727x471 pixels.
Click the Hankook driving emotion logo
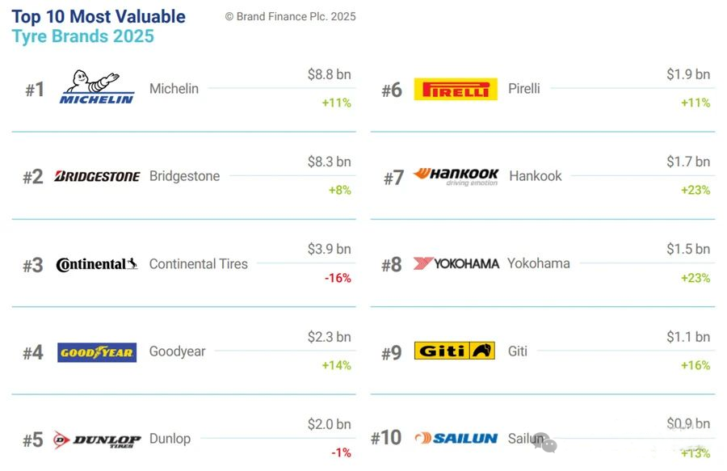456,177
